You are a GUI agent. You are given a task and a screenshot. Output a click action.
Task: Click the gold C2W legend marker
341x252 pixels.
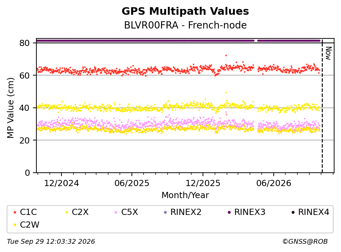pos(15,225)
